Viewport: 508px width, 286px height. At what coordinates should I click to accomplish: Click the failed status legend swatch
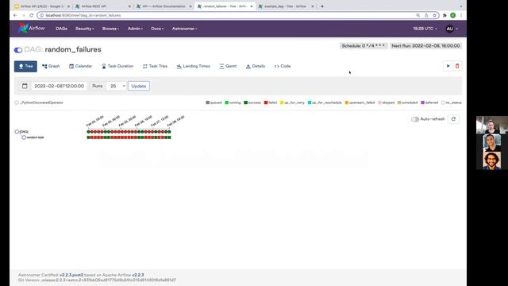point(266,102)
